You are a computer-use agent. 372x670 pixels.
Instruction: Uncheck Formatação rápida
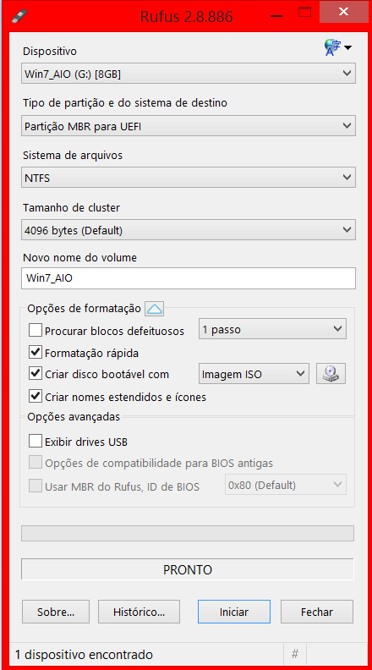click(36, 353)
